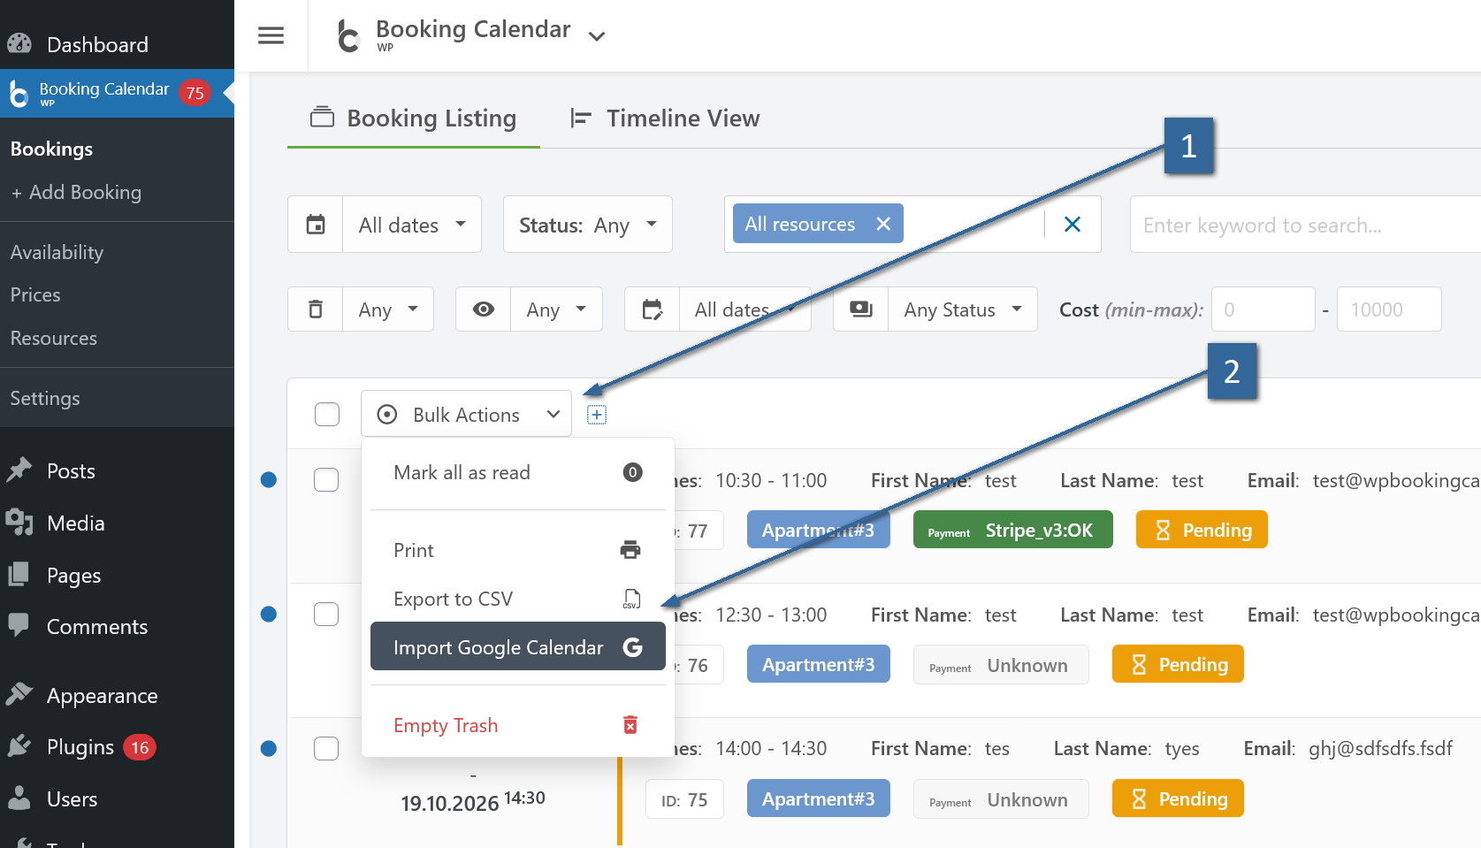The height and width of the screenshot is (848, 1481).
Task: Click the expand plus icon beside Bulk Actions
Action: [x=597, y=415]
